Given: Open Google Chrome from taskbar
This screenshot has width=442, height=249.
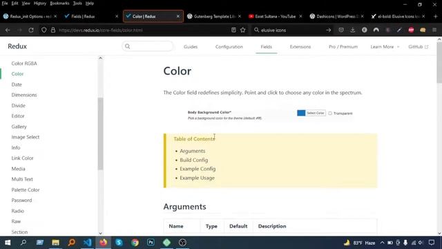Looking at the screenshot, I should pyautogui.click(x=135, y=243).
